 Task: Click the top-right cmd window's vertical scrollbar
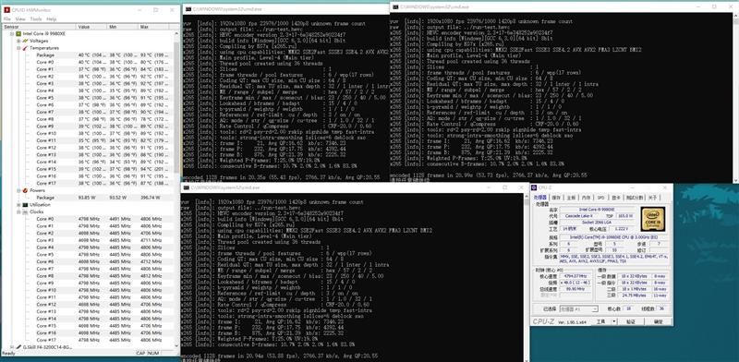(x=735, y=97)
